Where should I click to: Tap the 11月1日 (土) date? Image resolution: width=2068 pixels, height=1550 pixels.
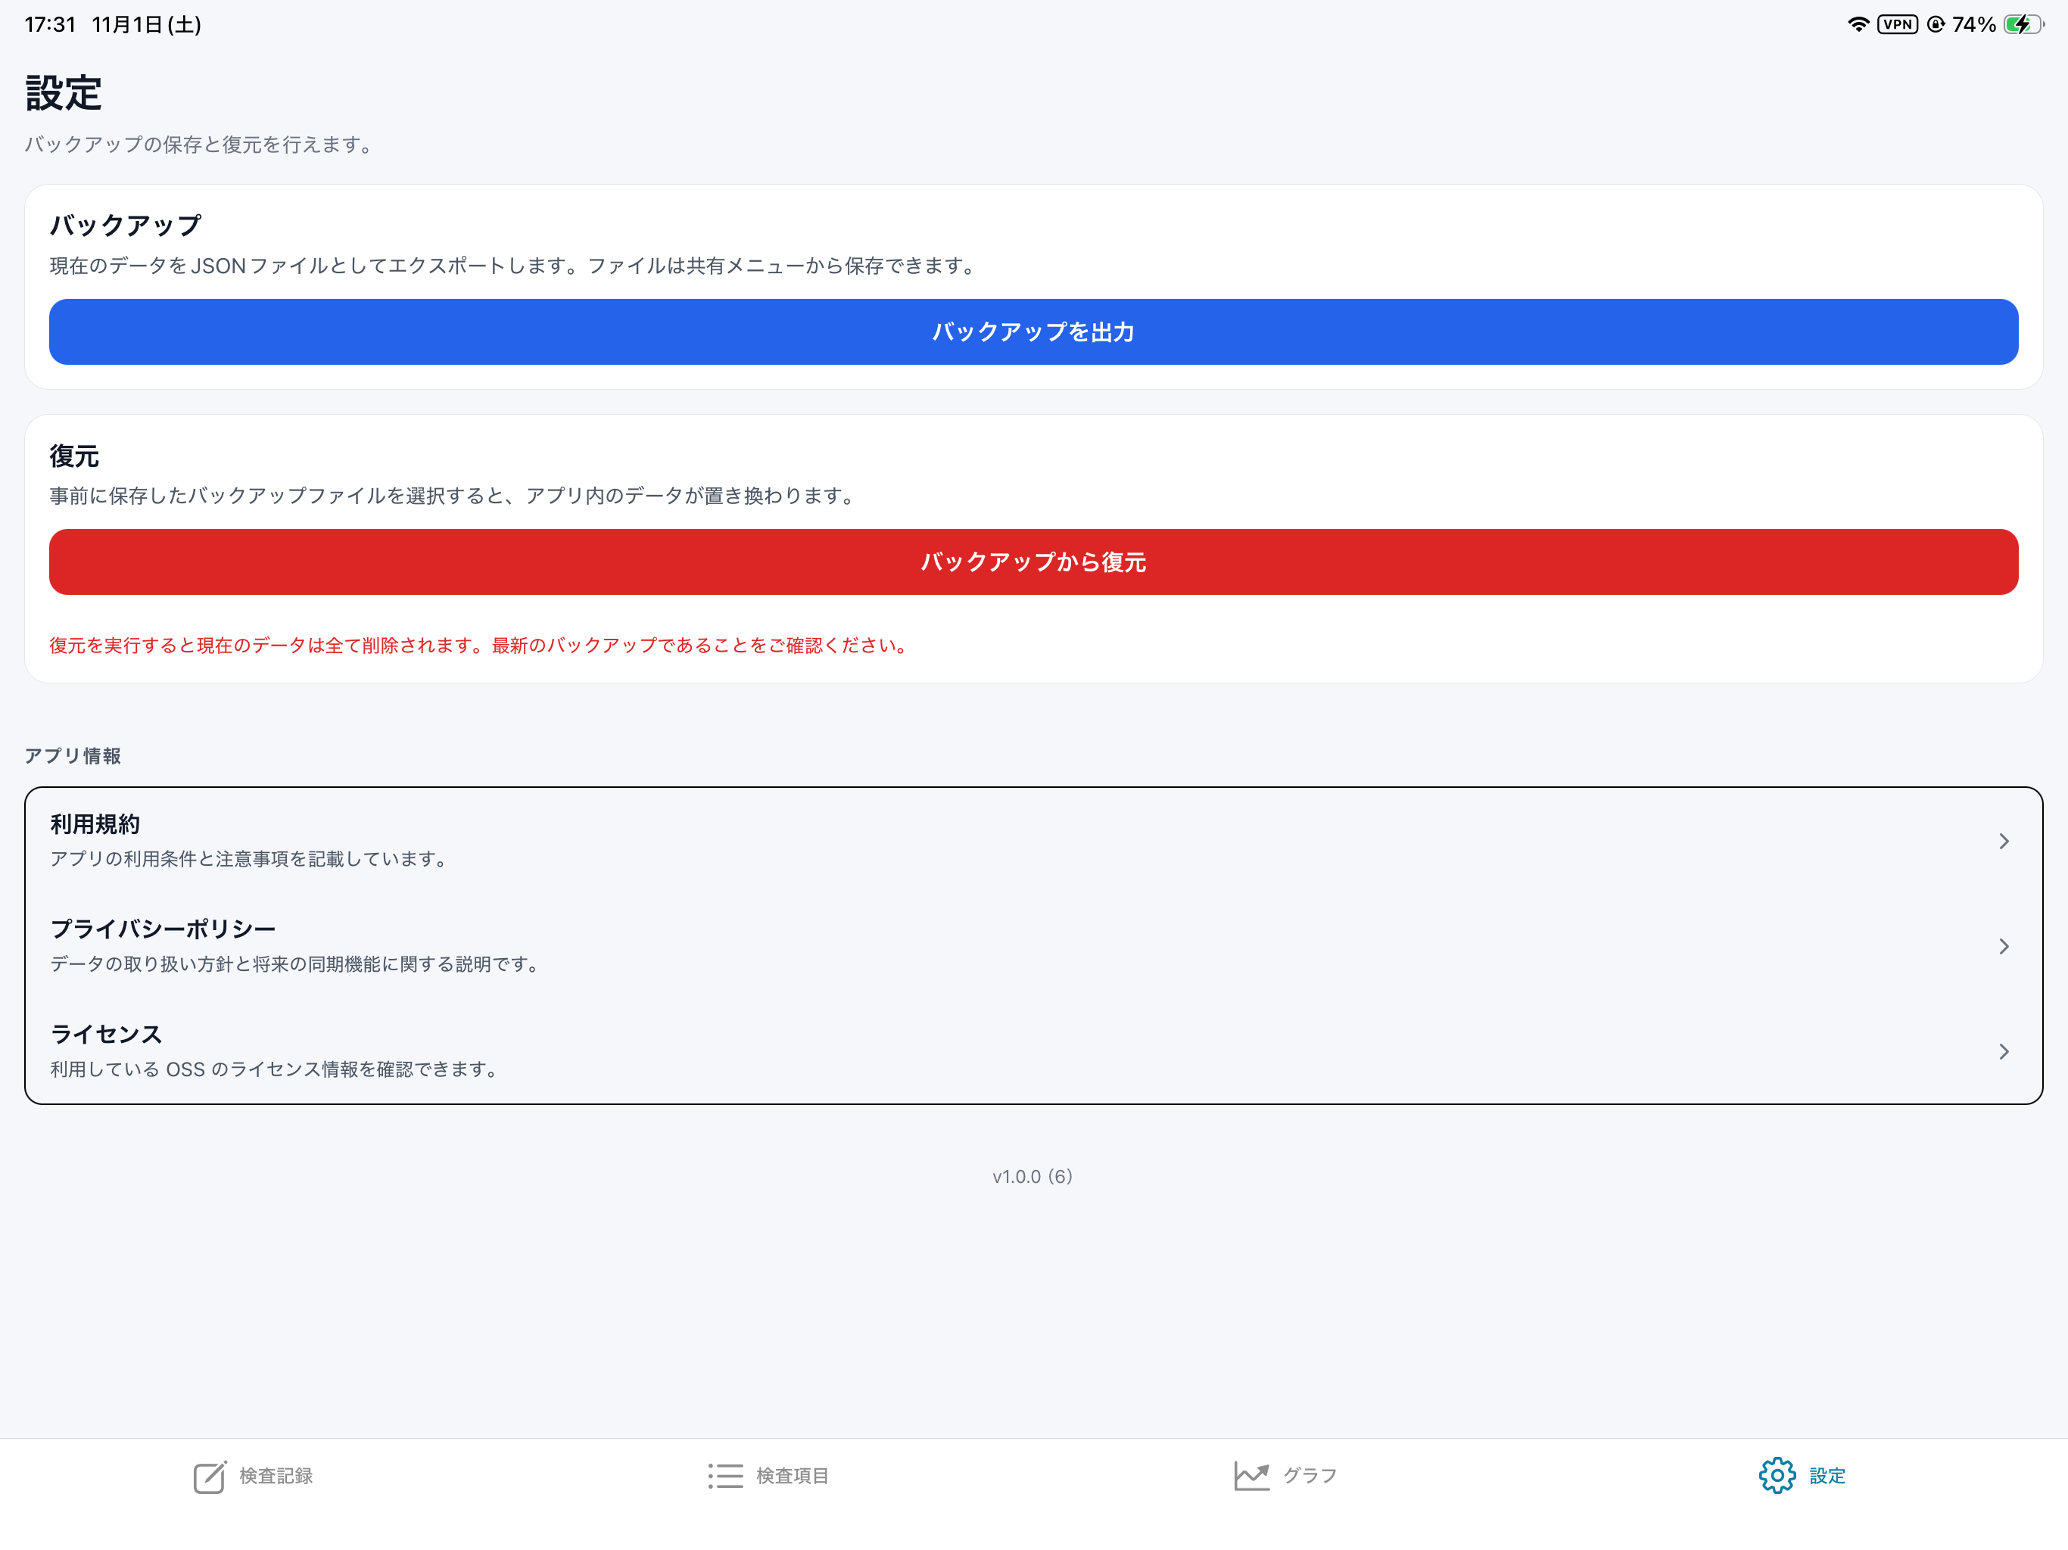147,24
